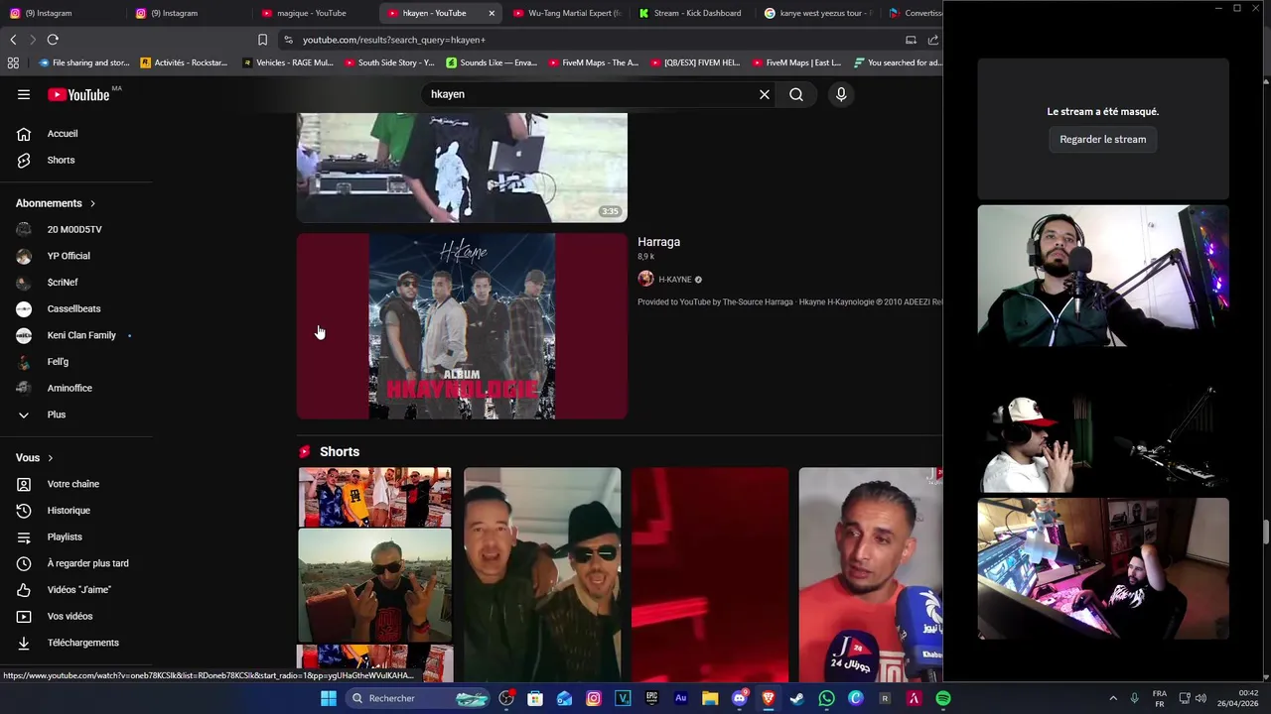Expand the Vous section chevron
Viewport: 1271px width, 714px height.
click(x=50, y=458)
